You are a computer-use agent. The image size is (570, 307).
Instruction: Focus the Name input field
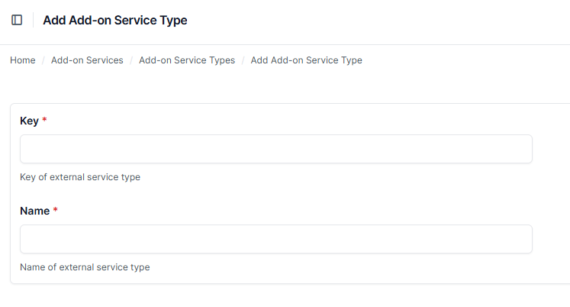point(275,239)
